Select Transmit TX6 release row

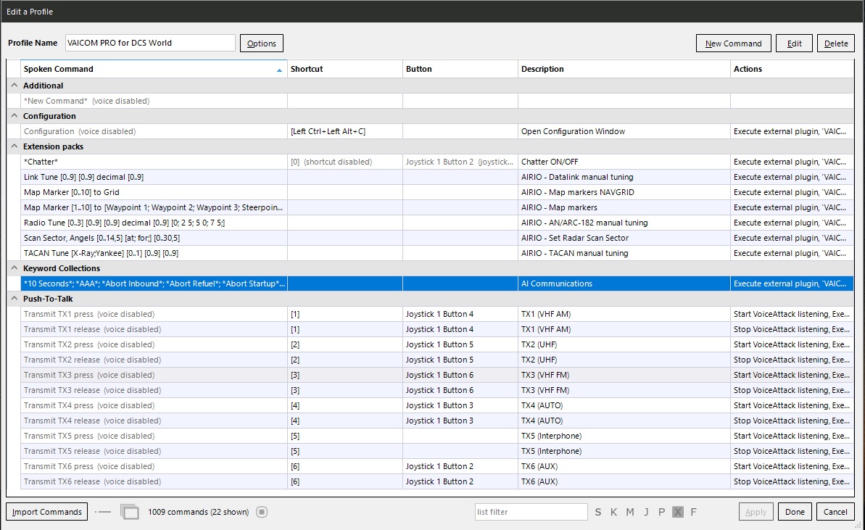437,481
